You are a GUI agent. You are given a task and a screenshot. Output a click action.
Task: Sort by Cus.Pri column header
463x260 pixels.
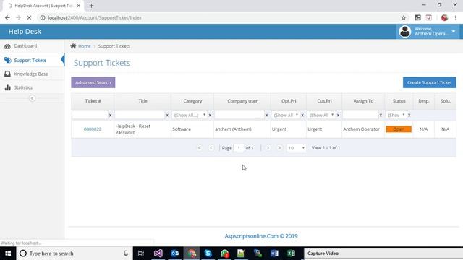coord(324,101)
